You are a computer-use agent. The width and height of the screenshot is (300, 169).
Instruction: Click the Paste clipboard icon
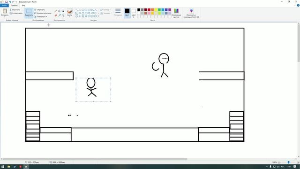click(5, 11)
